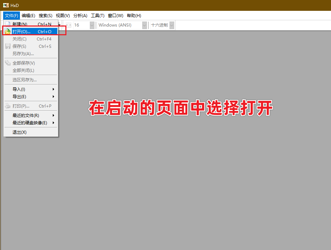Open the 工具(T) menu
This screenshot has height=250, width=331.
(98, 16)
